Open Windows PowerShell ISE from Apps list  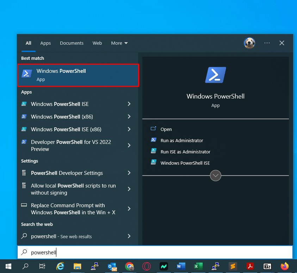59,104
